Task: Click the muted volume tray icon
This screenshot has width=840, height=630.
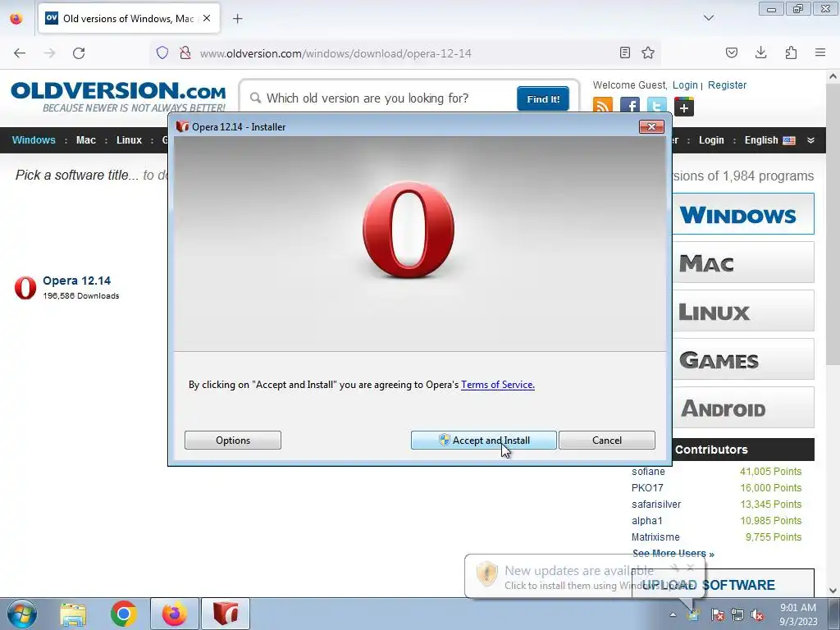Action: click(757, 615)
